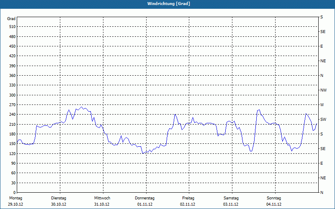Click the date '02.11.12'
335x209 pixels.
[188, 204]
